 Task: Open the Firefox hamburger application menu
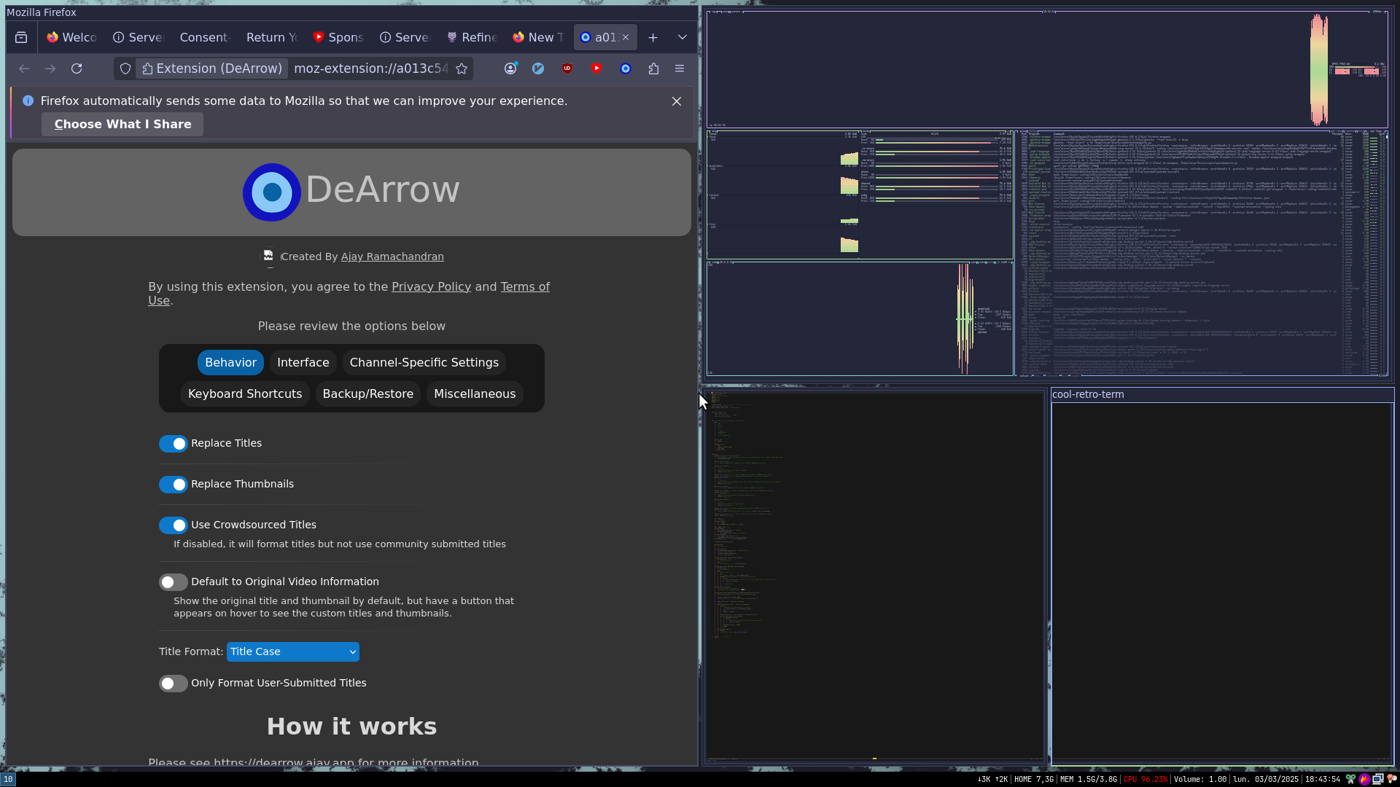[x=680, y=68]
